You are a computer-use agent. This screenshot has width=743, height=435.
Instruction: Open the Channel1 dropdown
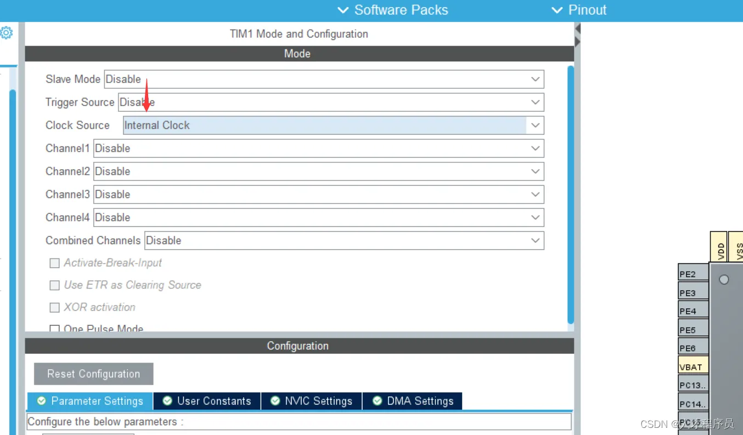click(319, 148)
